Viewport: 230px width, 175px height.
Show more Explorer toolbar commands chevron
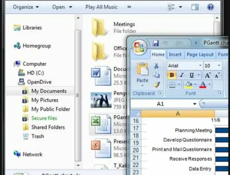click(129, 7)
